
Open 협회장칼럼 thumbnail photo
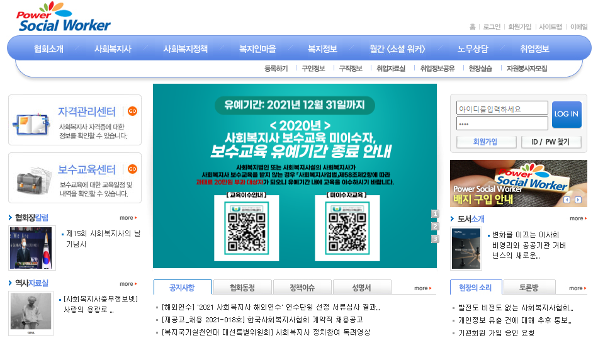click(x=31, y=247)
